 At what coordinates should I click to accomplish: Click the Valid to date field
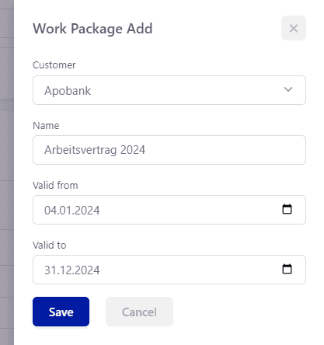pos(169,270)
